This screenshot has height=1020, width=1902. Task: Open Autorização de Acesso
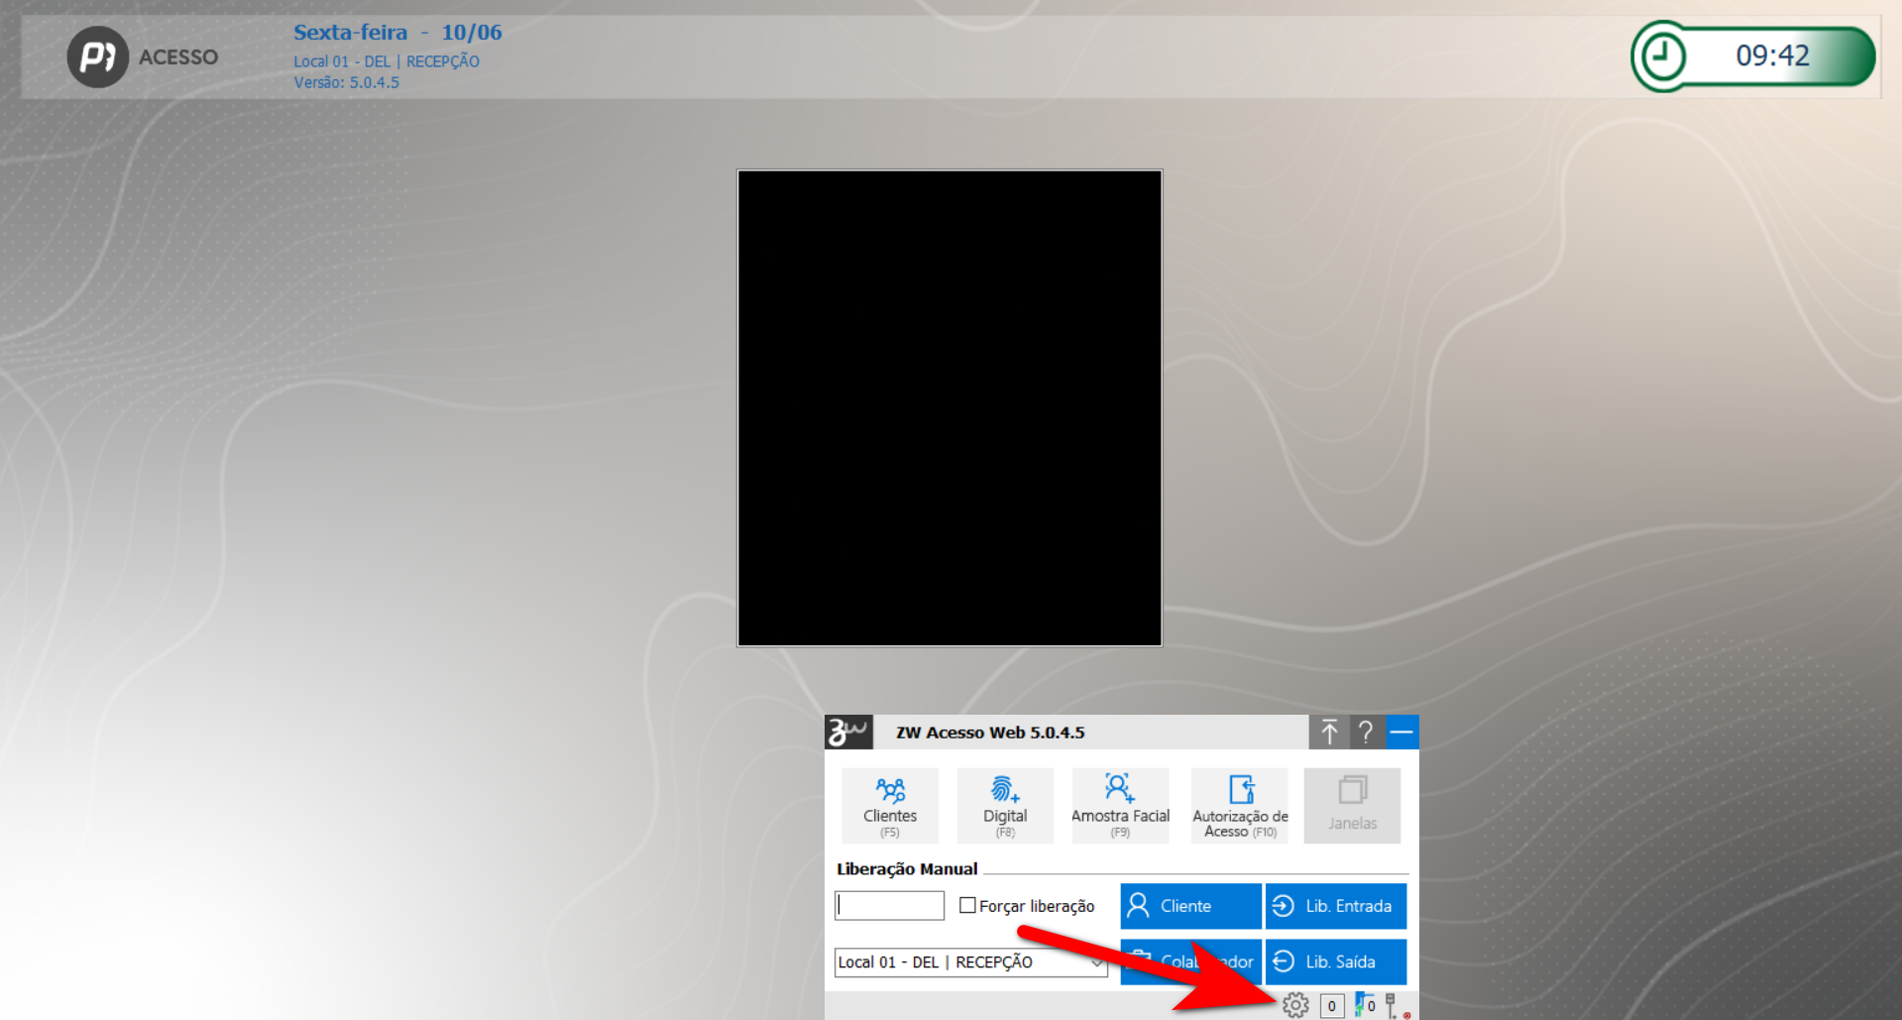point(1239,804)
